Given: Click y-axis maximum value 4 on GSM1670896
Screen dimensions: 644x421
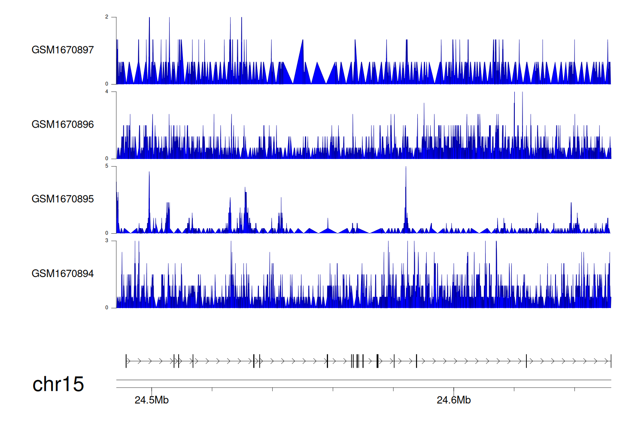Looking at the screenshot, I should click(107, 92).
